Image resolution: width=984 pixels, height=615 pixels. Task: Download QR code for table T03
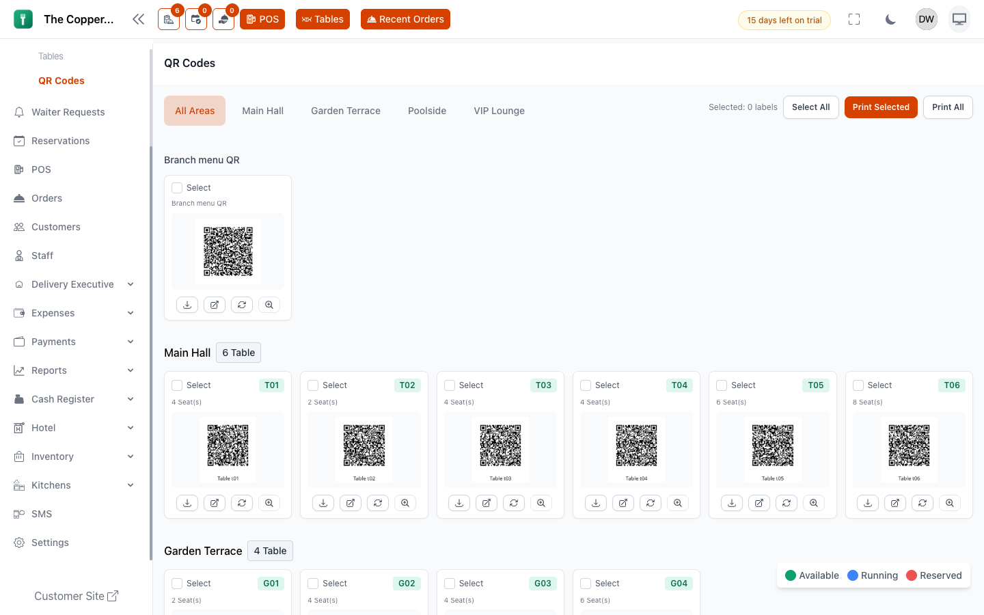click(x=459, y=503)
